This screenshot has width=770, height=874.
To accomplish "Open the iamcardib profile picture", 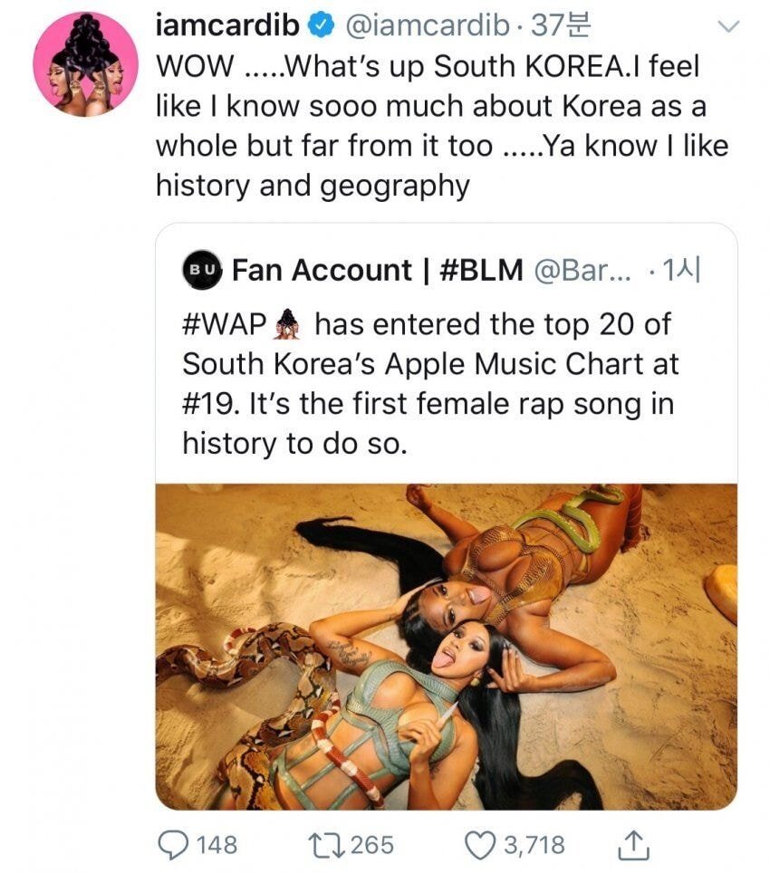I will point(85,63).
